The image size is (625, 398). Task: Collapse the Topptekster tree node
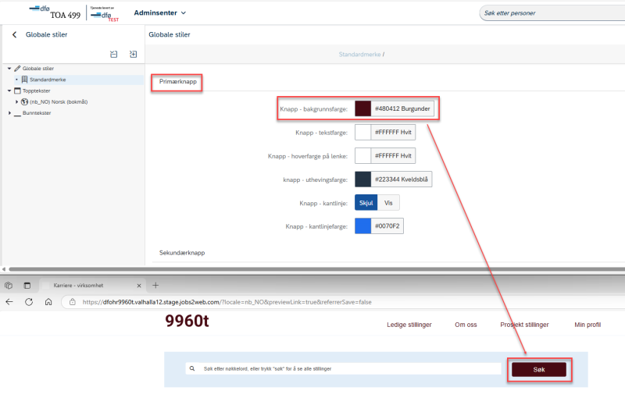coord(9,91)
